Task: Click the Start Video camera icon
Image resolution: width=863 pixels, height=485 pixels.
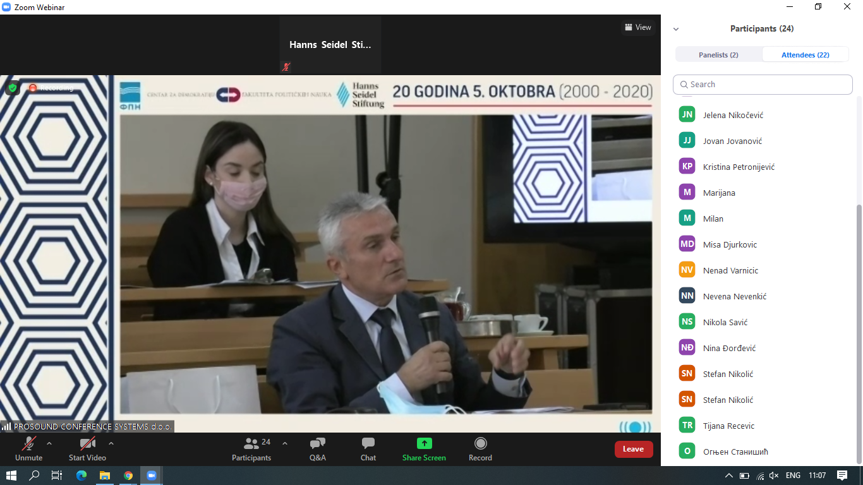Action: pyautogui.click(x=87, y=443)
